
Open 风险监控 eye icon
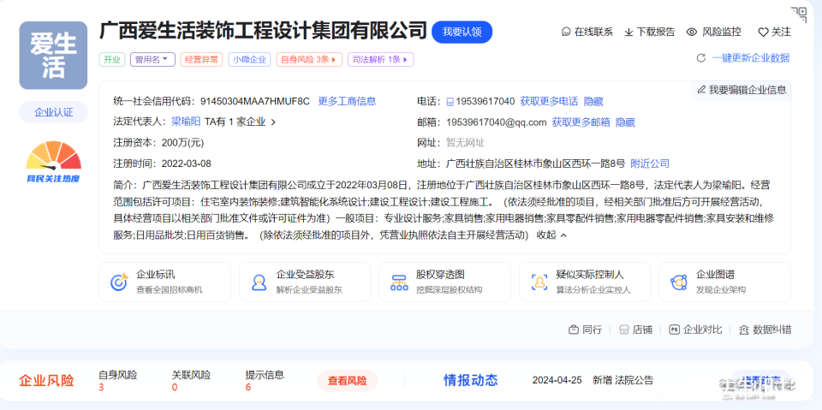point(692,32)
